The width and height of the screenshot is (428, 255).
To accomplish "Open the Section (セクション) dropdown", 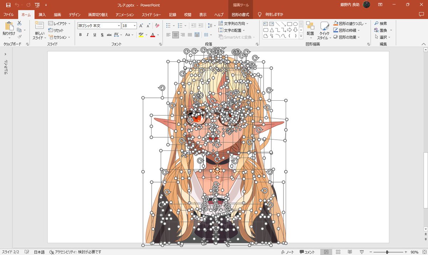I will pos(59,37).
